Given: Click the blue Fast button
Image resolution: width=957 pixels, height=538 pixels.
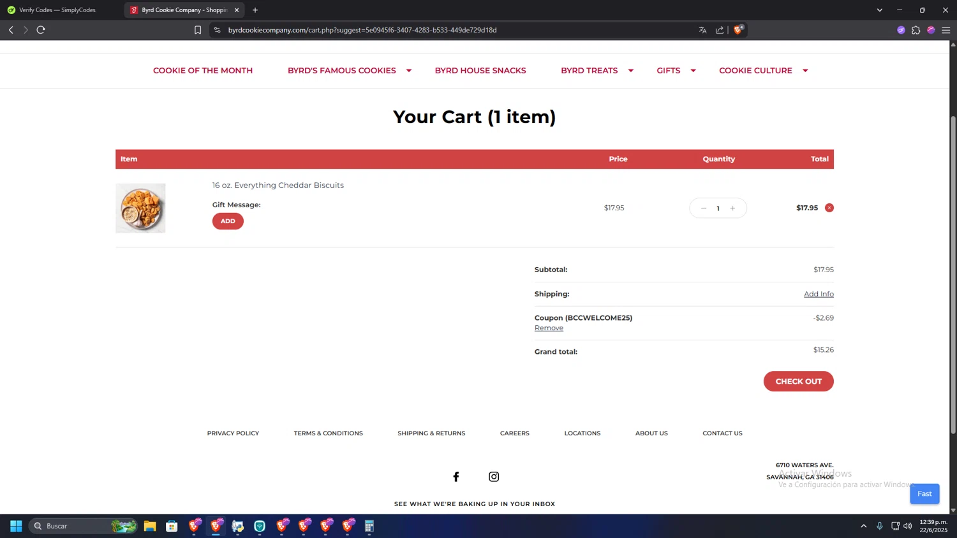Looking at the screenshot, I should 924,494.
